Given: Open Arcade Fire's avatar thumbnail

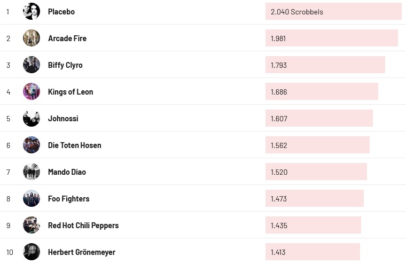Looking at the screenshot, I should pos(32,38).
